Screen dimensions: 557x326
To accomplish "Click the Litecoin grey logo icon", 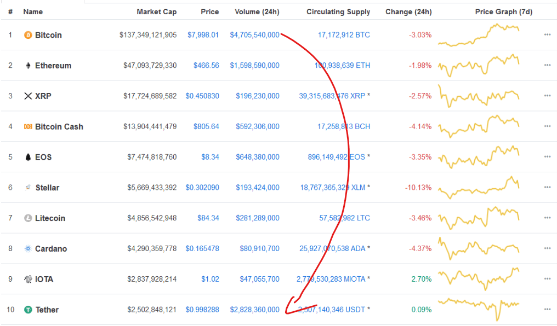I will tap(28, 218).
